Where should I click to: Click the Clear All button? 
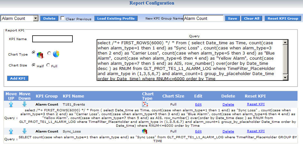coord(251,19)
